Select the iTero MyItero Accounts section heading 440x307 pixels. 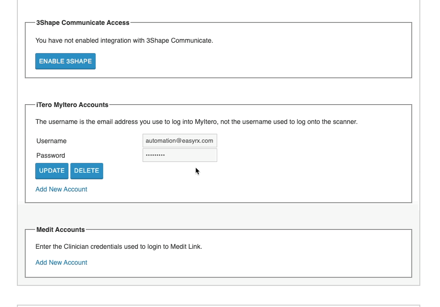pos(72,105)
